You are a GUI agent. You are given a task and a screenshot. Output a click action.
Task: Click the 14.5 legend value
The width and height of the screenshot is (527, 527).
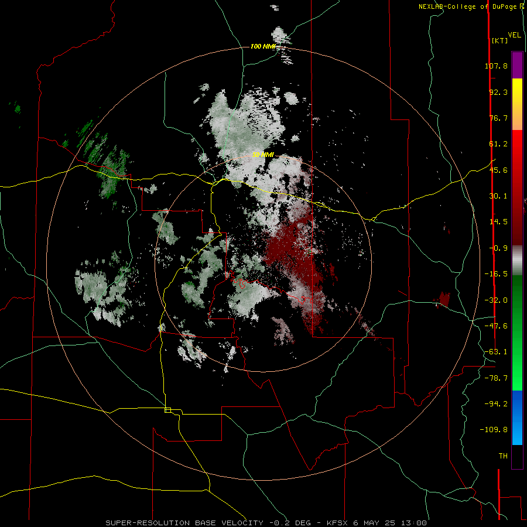click(x=498, y=222)
